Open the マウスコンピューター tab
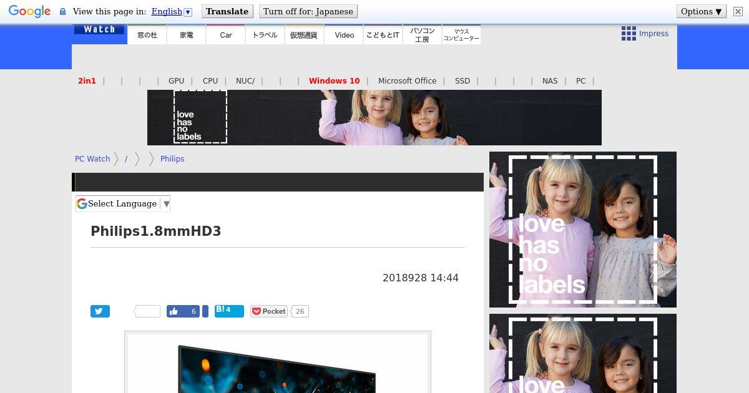 [x=461, y=35]
